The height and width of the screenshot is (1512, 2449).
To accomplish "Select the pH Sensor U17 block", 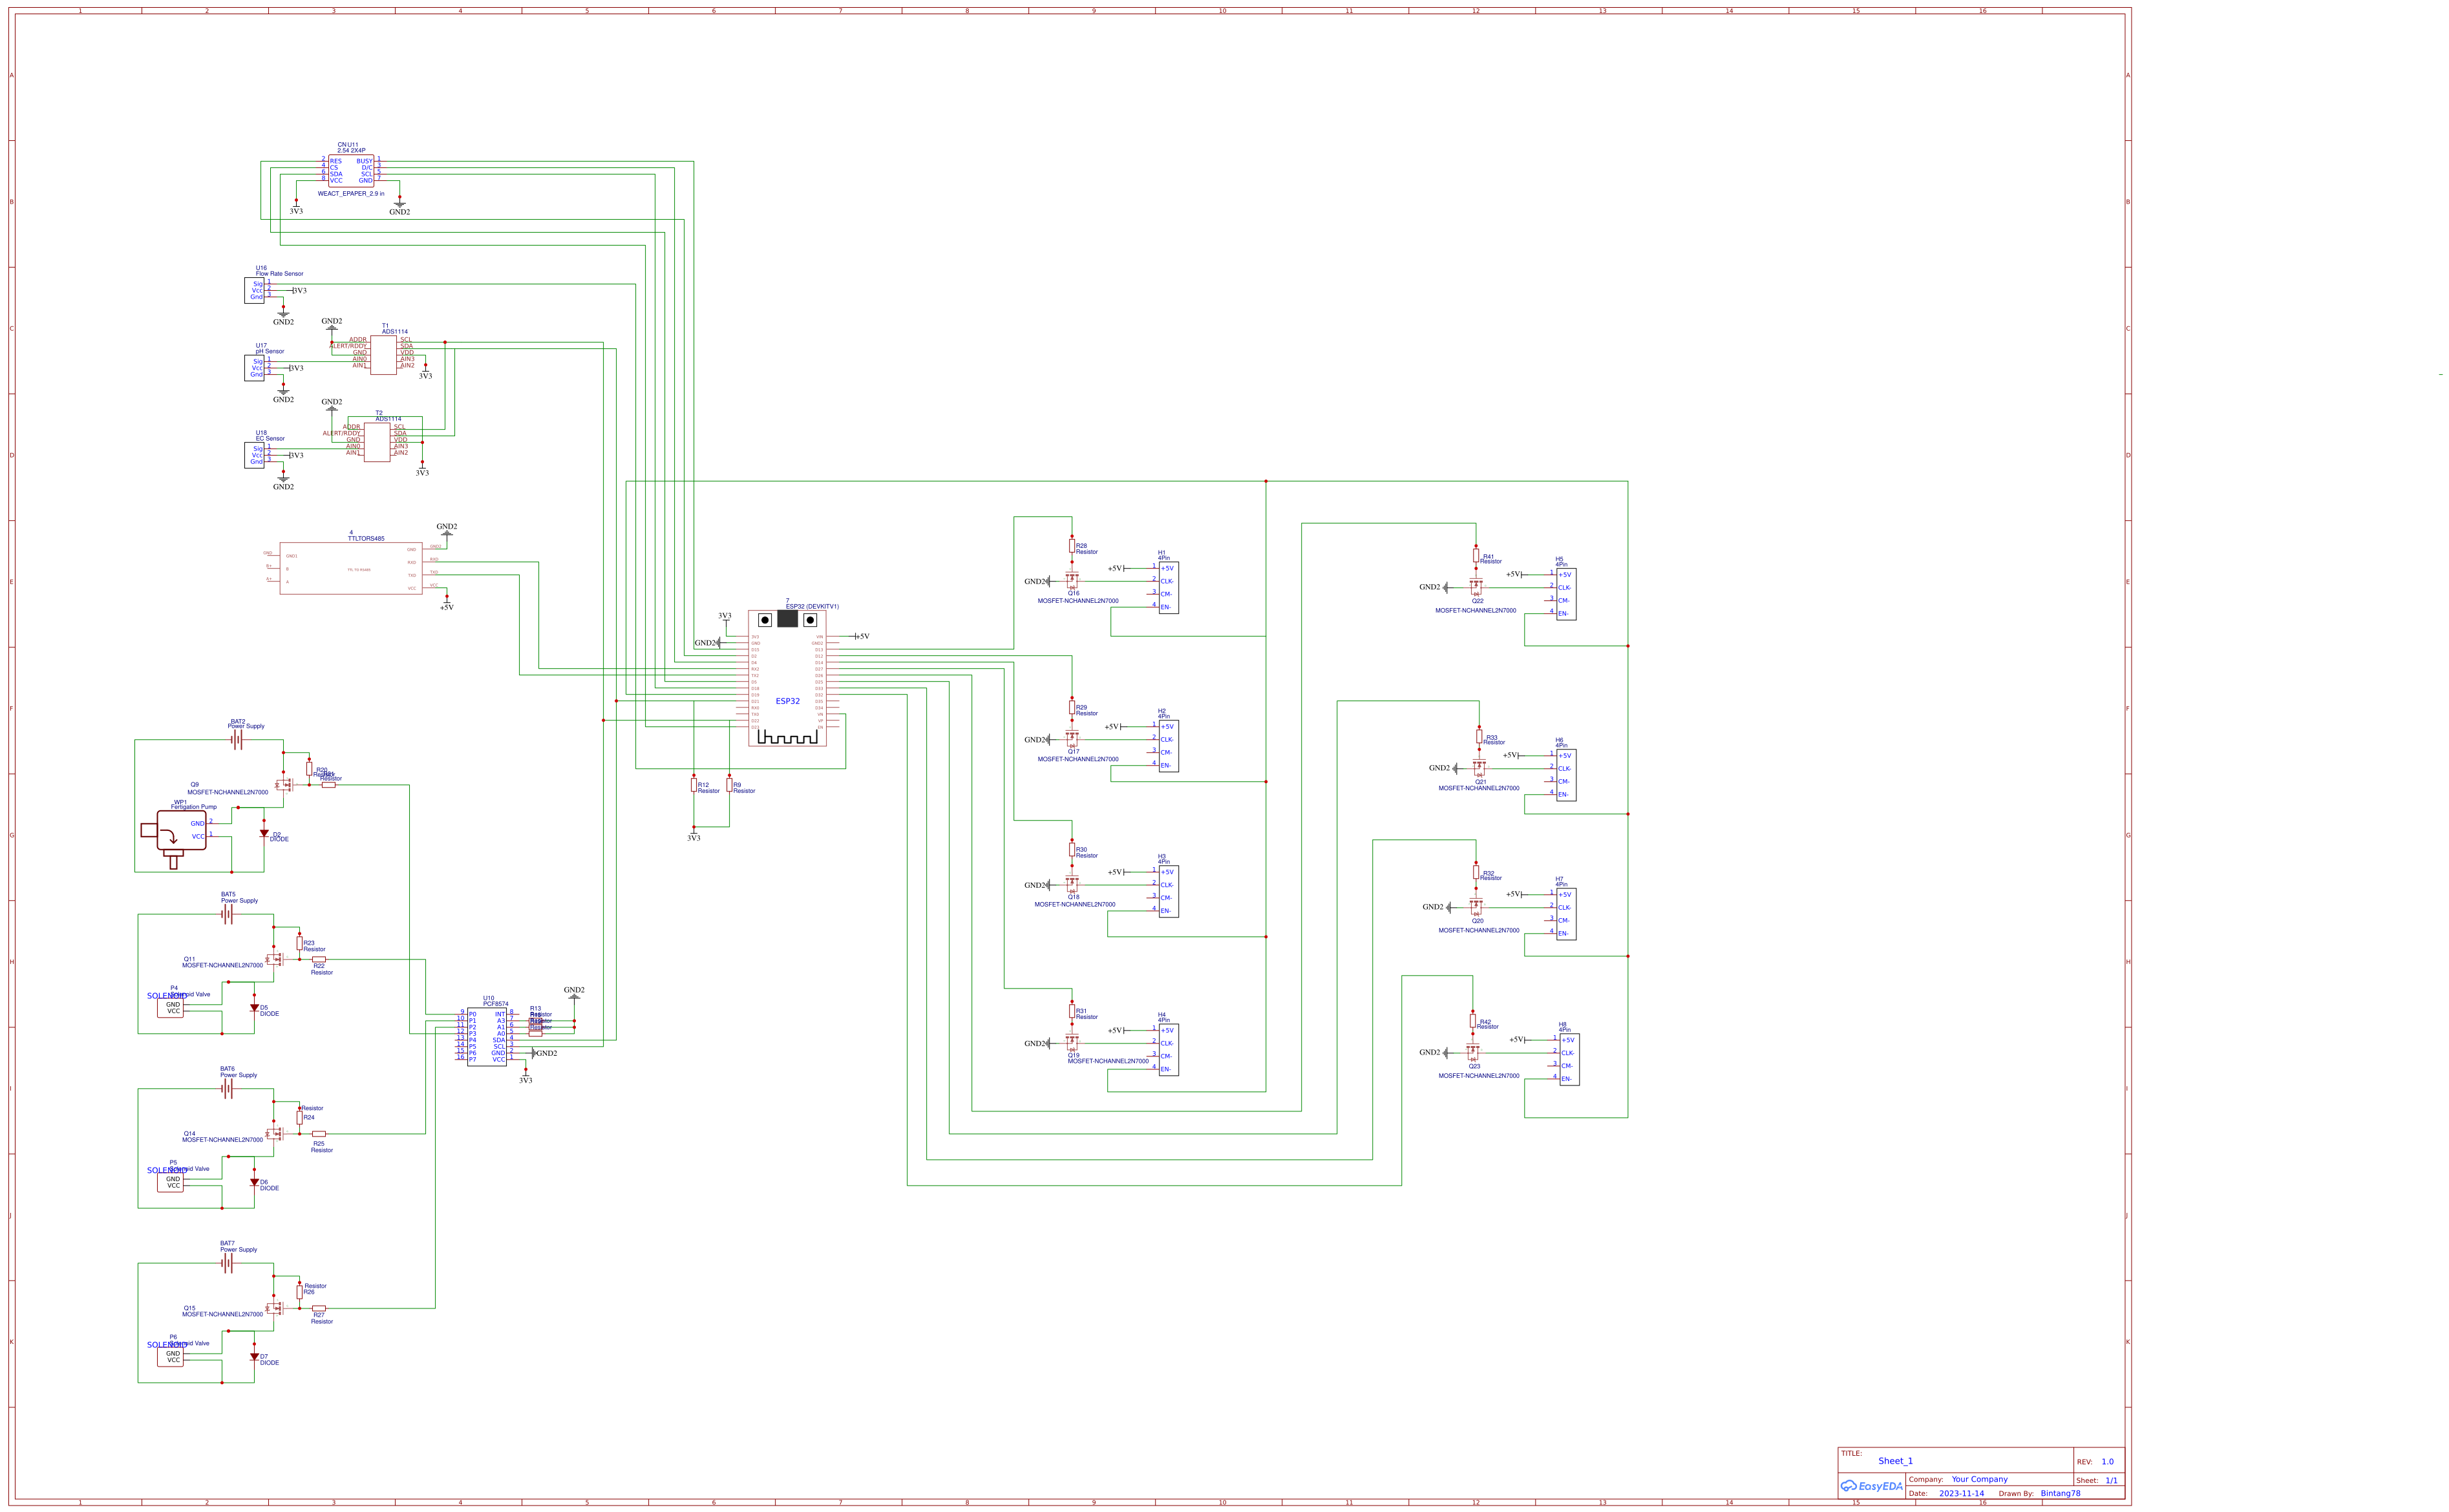I will pyautogui.click(x=255, y=368).
